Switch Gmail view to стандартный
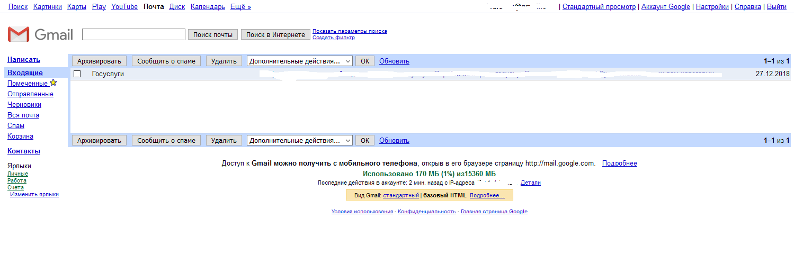The image size is (794, 255). pos(401,195)
